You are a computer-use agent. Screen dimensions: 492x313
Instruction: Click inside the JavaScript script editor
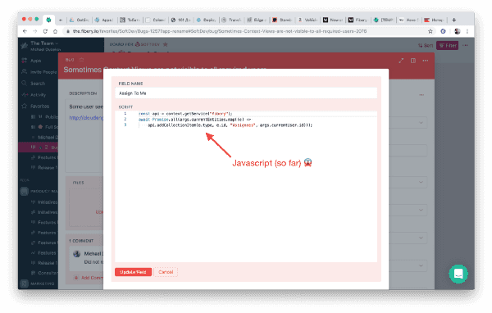(x=246, y=186)
